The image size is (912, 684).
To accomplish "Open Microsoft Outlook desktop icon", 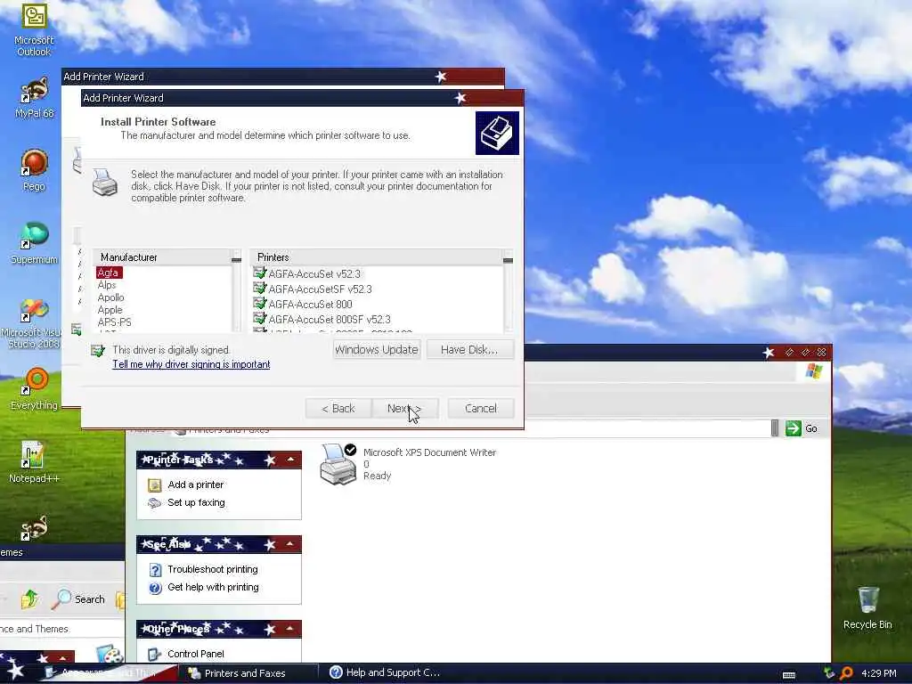I will click(x=34, y=29).
